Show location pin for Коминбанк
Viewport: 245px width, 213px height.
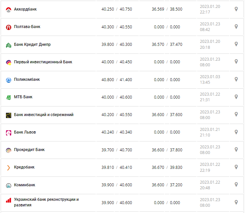coord(236,185)
